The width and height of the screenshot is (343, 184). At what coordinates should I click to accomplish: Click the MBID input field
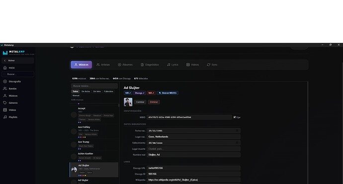click(x=189, y=117)
